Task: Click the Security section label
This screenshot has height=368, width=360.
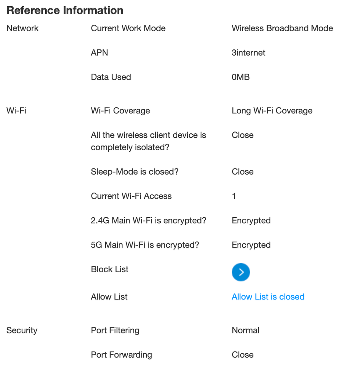Action: click(x=22, y=330)
